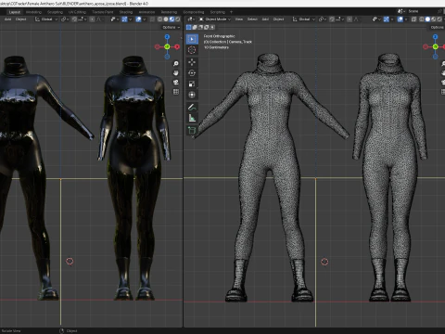This screenshot has width=445, height=334.
Task: Set extend selection mode icon in right viewport
Action: click(x=195, y=27)
